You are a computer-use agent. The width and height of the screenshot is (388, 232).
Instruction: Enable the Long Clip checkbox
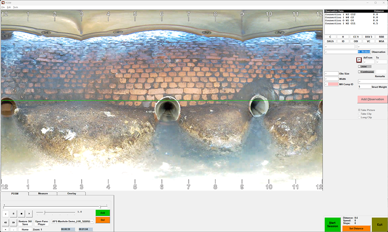tap(359, 118)
